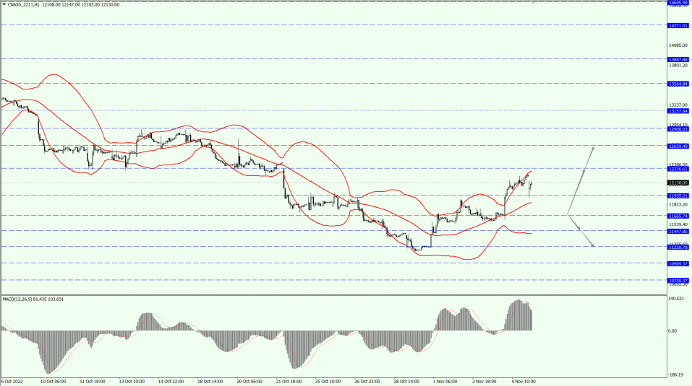Viewport: 692px width, 386px height.
Task: Click the dotted-line 13157.84 price label
Action: (x=678, y=111)
